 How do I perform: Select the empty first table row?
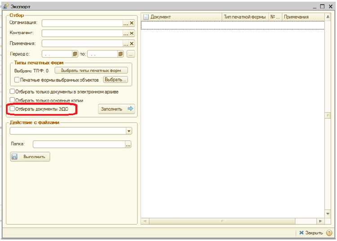(x=233, y=25)
